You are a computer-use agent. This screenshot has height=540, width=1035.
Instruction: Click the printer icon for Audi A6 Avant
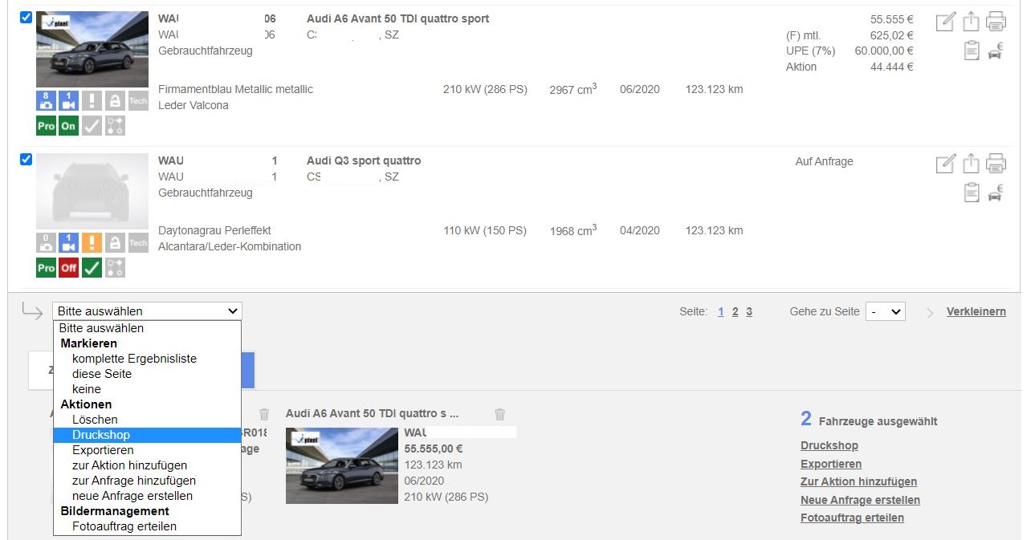click(x=996, y=22)
